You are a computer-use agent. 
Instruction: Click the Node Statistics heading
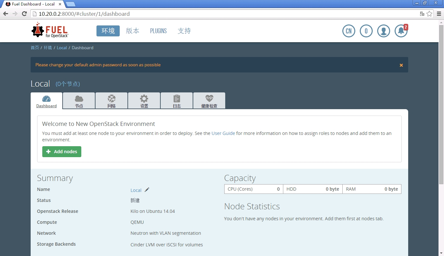tap(252, 206)
